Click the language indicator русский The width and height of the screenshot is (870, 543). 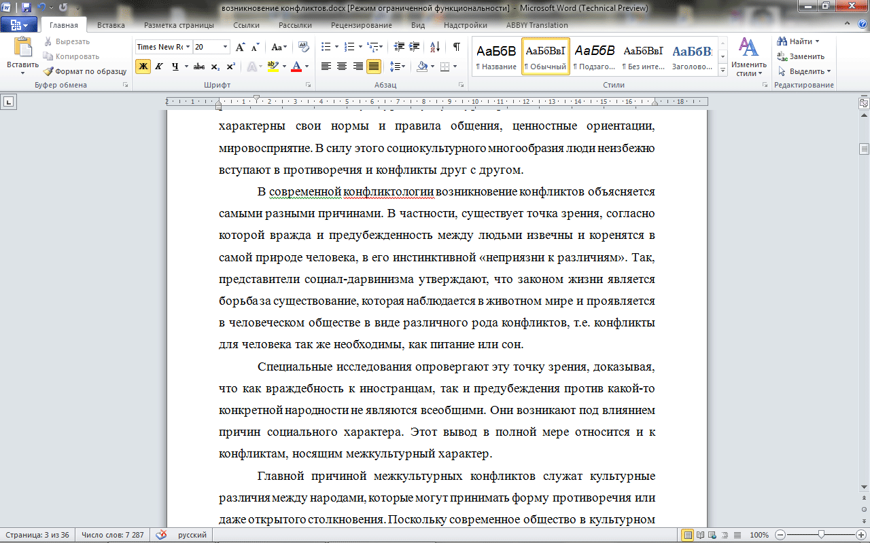192,535
